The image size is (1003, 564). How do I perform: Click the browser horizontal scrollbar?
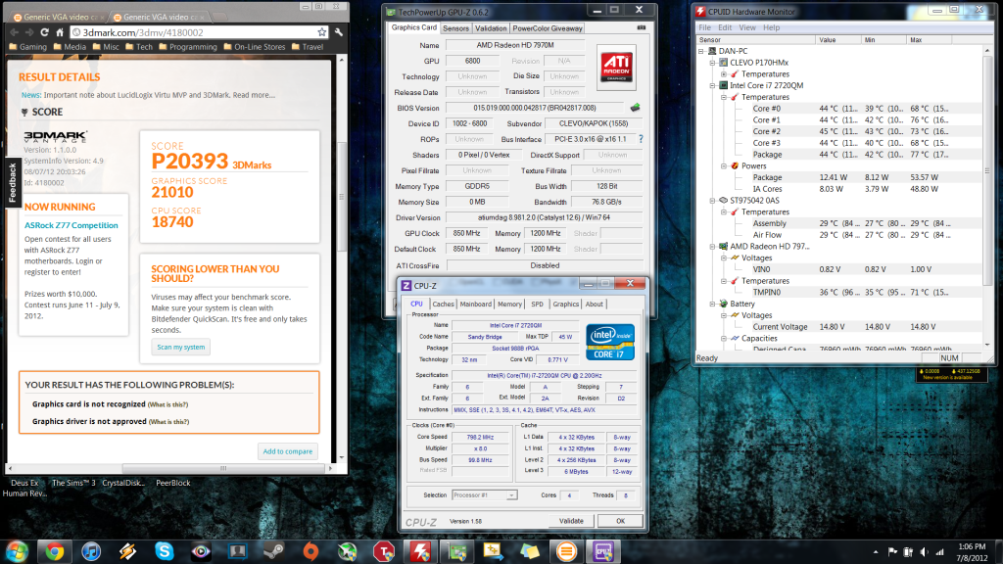tap(224, 468)
